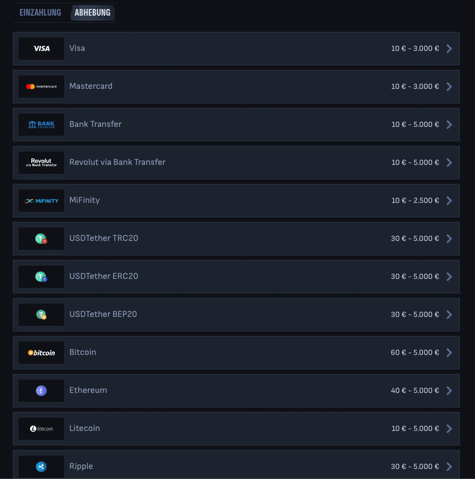Expand the Visa row chevron arrow
Screen dimensions: 475x479
[449, 49]
